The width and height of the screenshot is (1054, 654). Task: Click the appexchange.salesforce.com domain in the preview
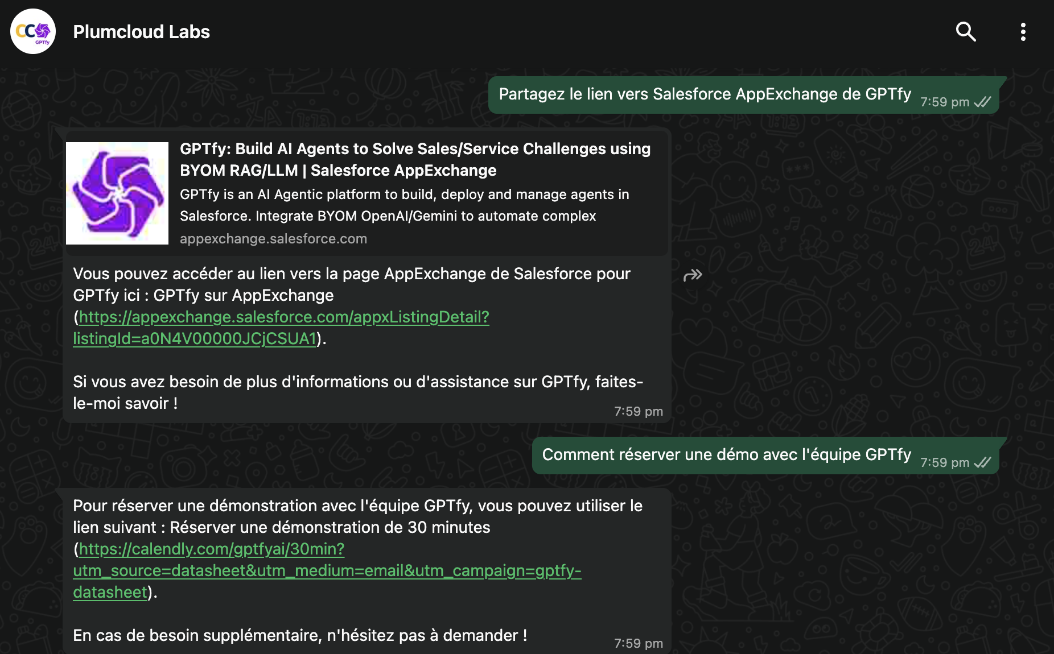[273, 239]
